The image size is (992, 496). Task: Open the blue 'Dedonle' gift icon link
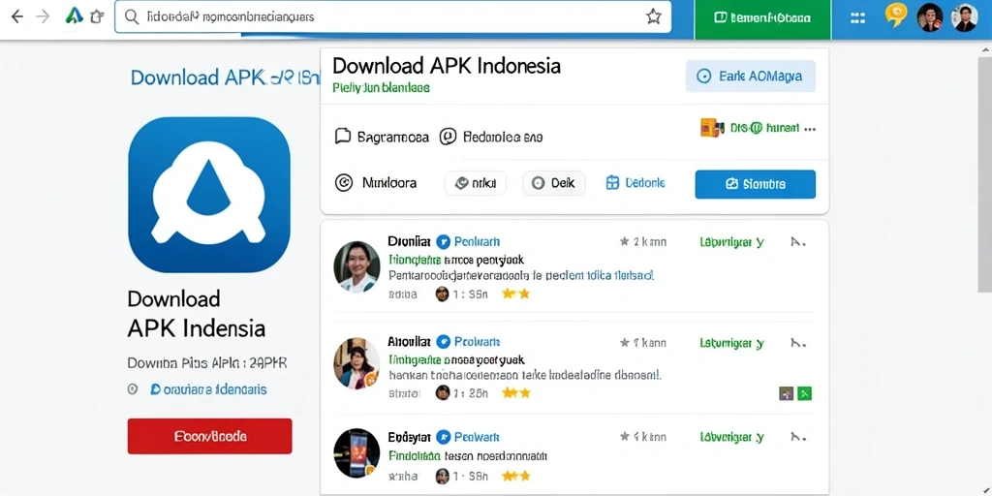(635, 183)
